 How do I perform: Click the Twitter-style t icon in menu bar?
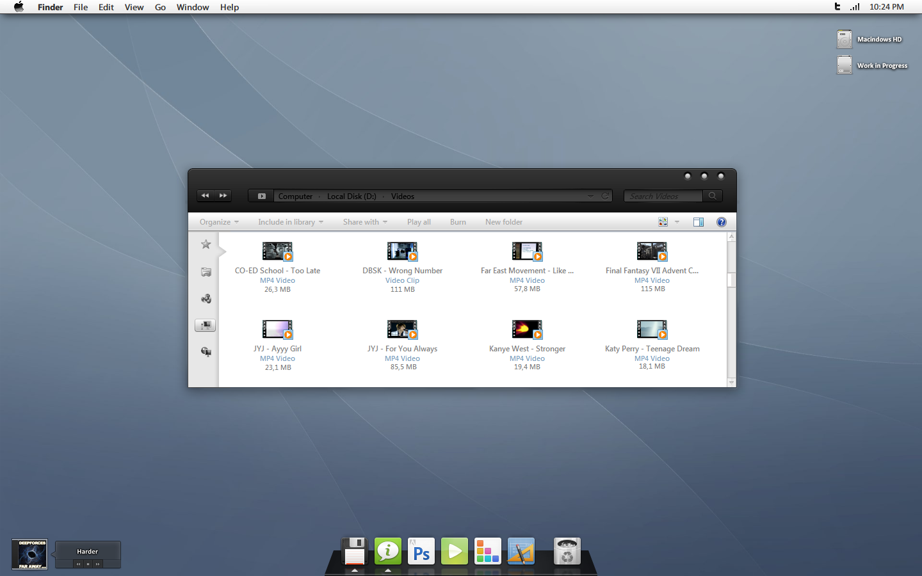837,6
